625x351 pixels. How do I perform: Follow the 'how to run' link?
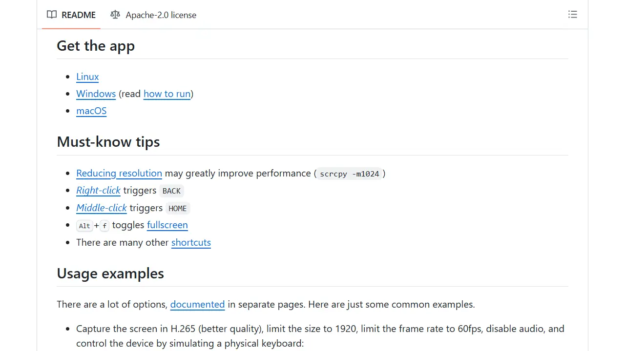167,94
